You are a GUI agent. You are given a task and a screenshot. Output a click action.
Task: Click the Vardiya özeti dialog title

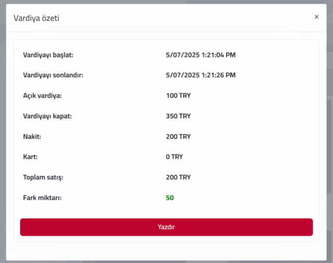click(36, 18)
